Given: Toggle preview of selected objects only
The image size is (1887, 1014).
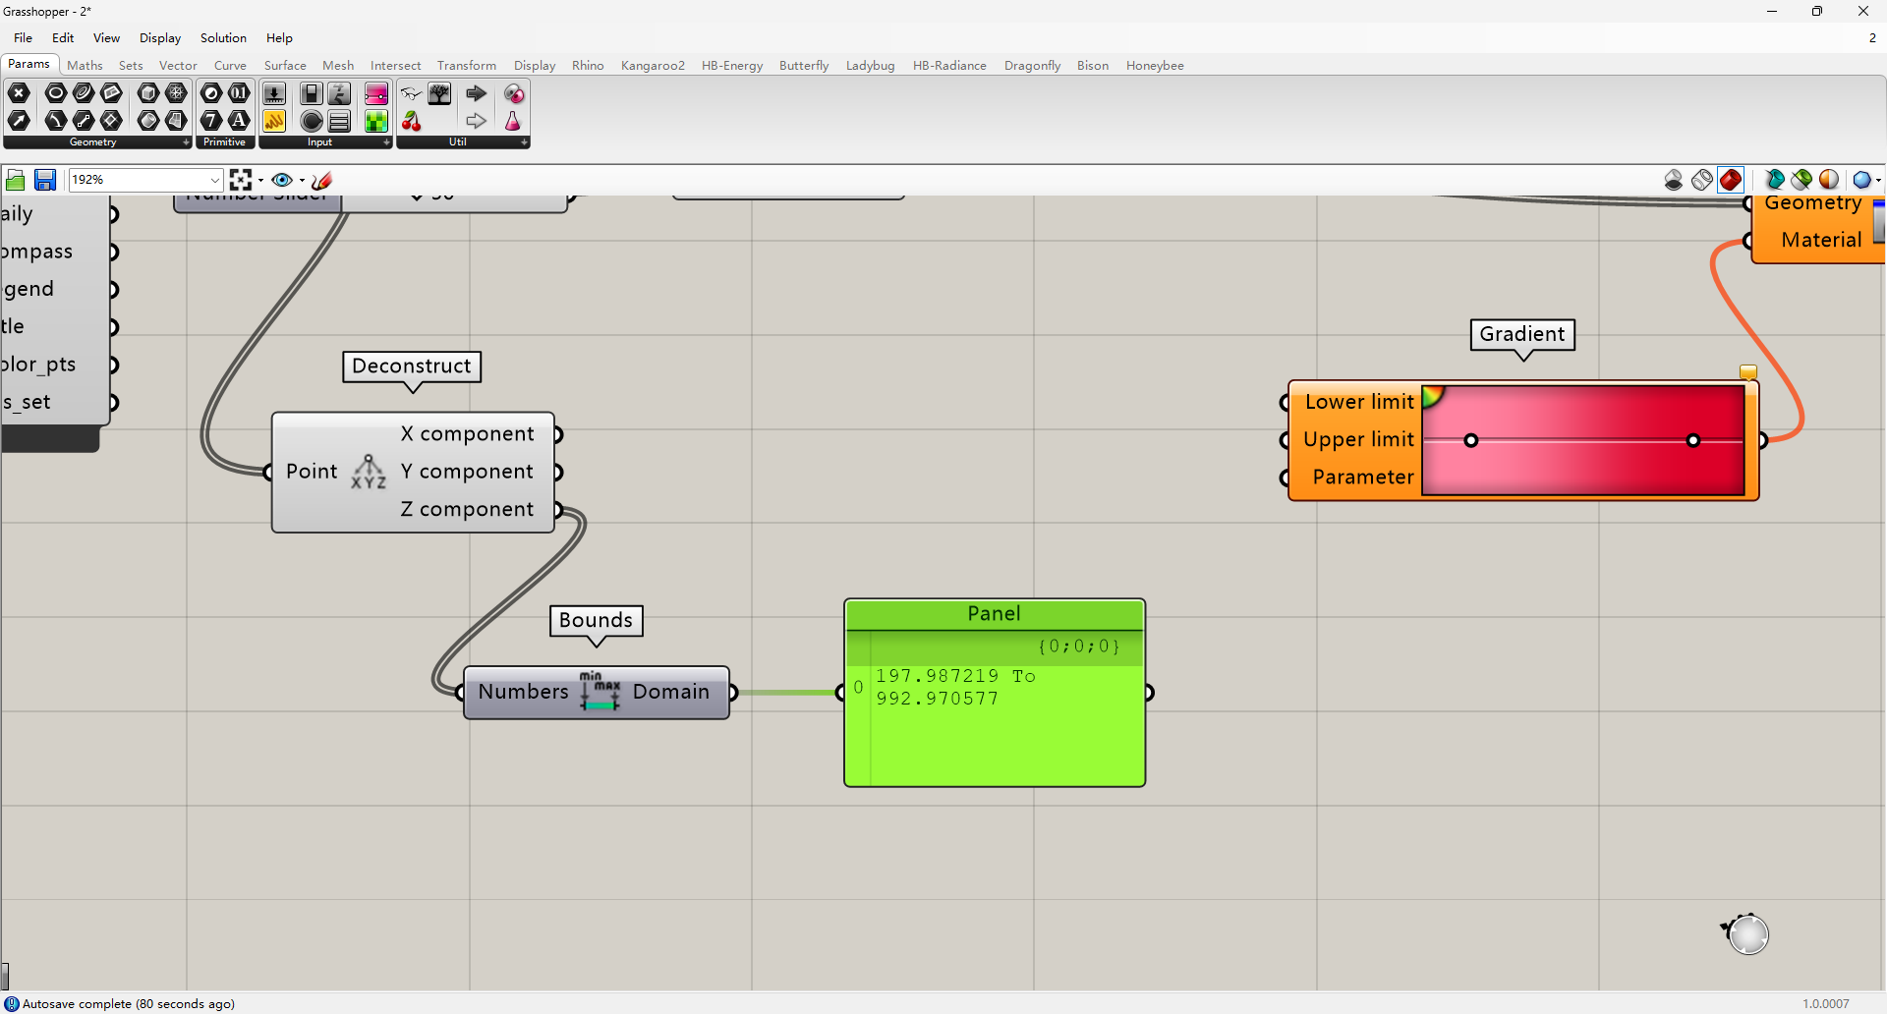Looking at the screenshot, I should click(x=1775, y=180).
